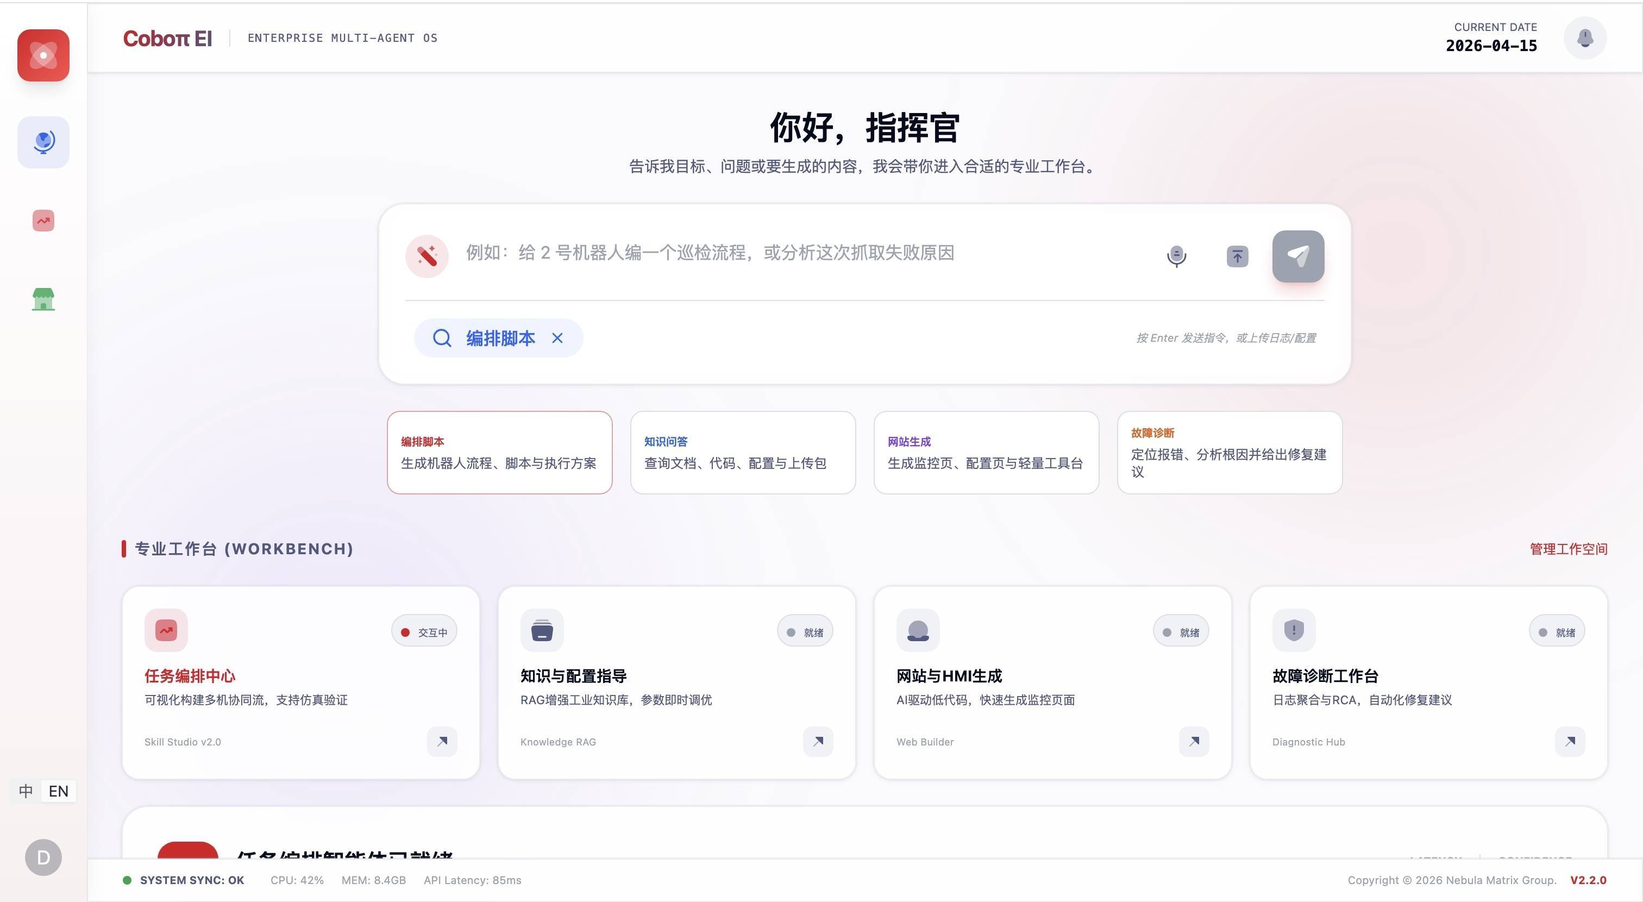Screen dimensions: 1643x902
Task: Click the upload file icon
Action: pos(1237,256)
